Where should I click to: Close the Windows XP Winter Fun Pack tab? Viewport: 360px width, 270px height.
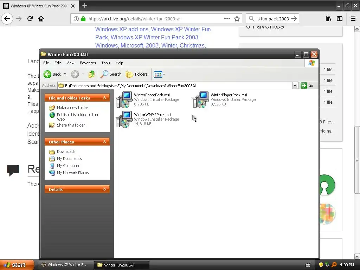point(73,6)
